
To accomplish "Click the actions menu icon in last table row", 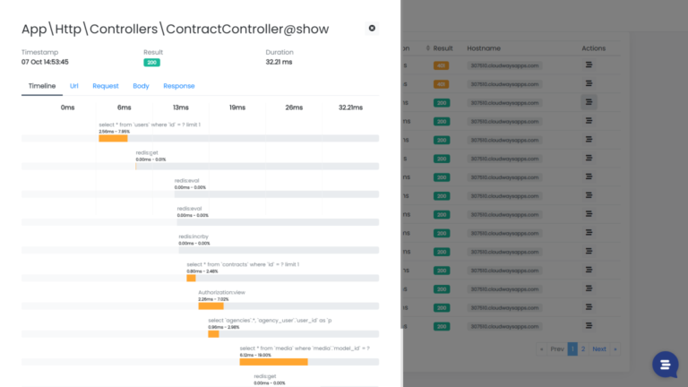I will [x=589, y=326].
